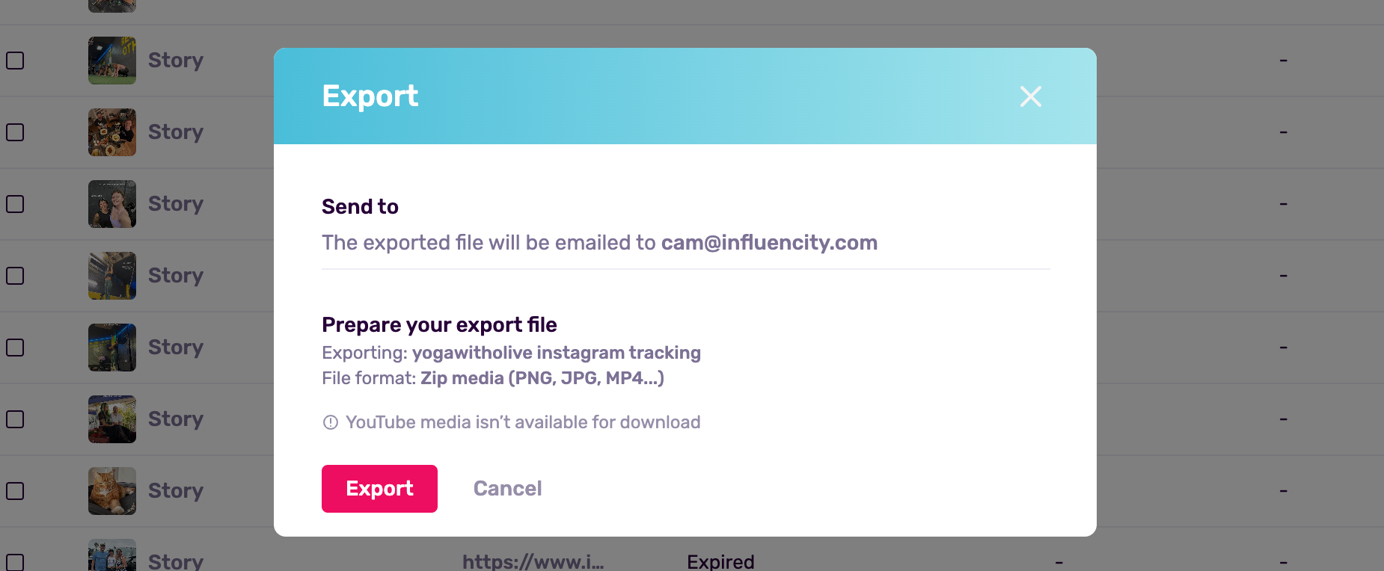Open the orange cat story thumbnail
1384x571 pixels.
112,491
